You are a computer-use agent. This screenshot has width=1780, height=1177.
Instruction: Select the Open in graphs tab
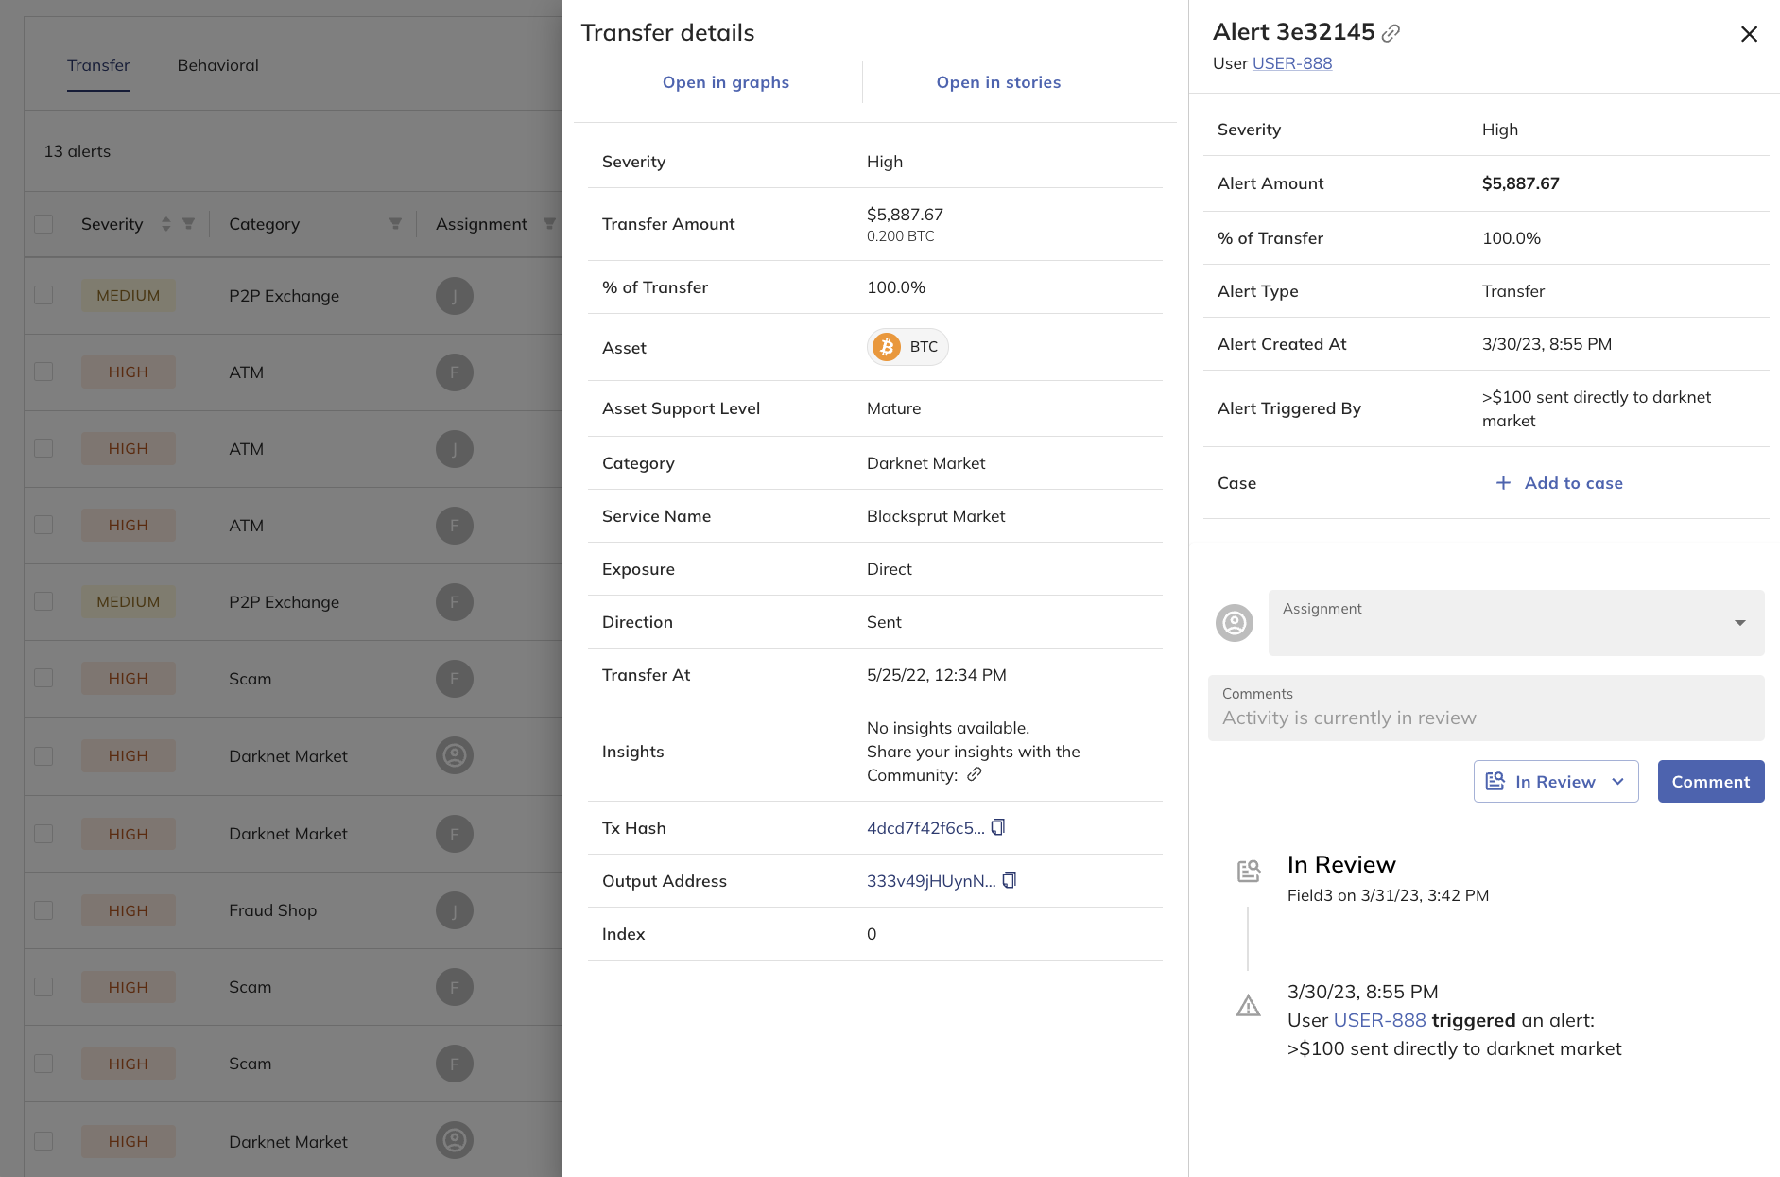[725, 82]
